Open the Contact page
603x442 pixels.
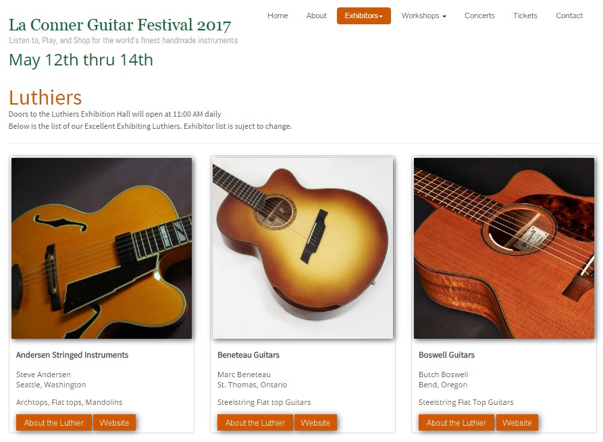point(569,16)
